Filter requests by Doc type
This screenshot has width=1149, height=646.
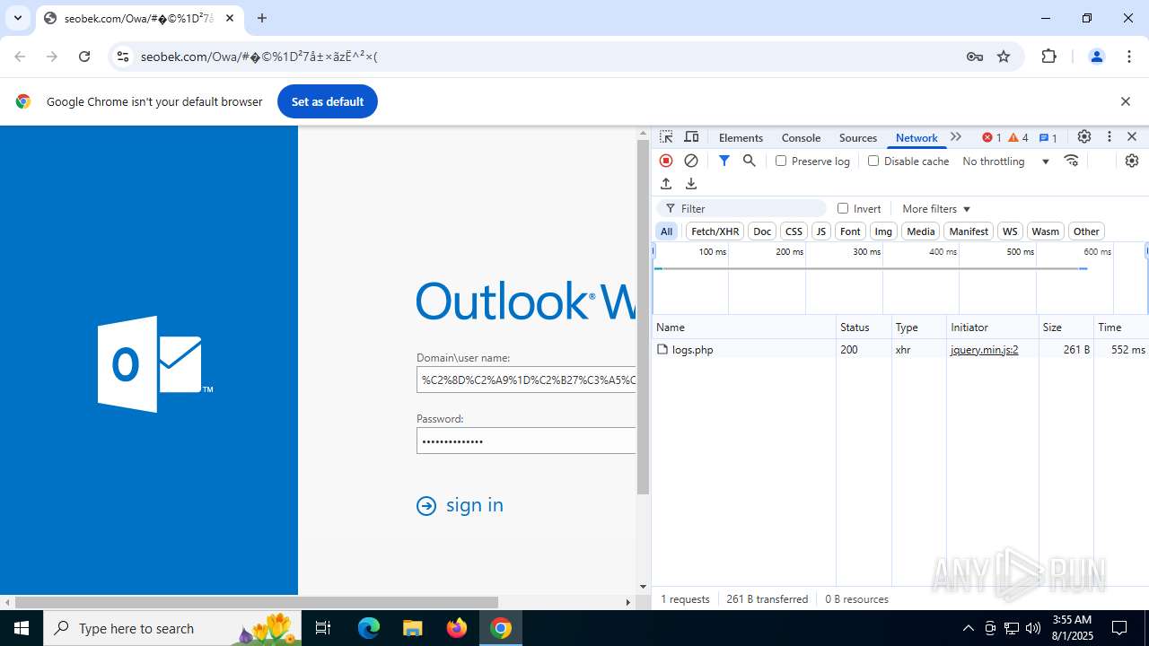[x=762, y=231]
